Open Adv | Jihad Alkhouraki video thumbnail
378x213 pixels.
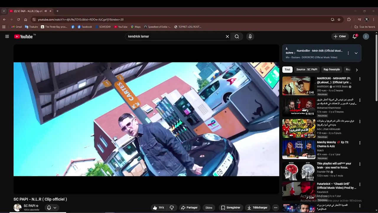click(x=299, y=128)
